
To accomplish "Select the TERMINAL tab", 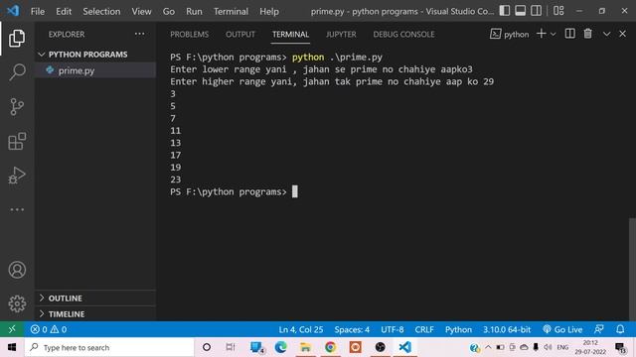I will (x=290, y=35).
